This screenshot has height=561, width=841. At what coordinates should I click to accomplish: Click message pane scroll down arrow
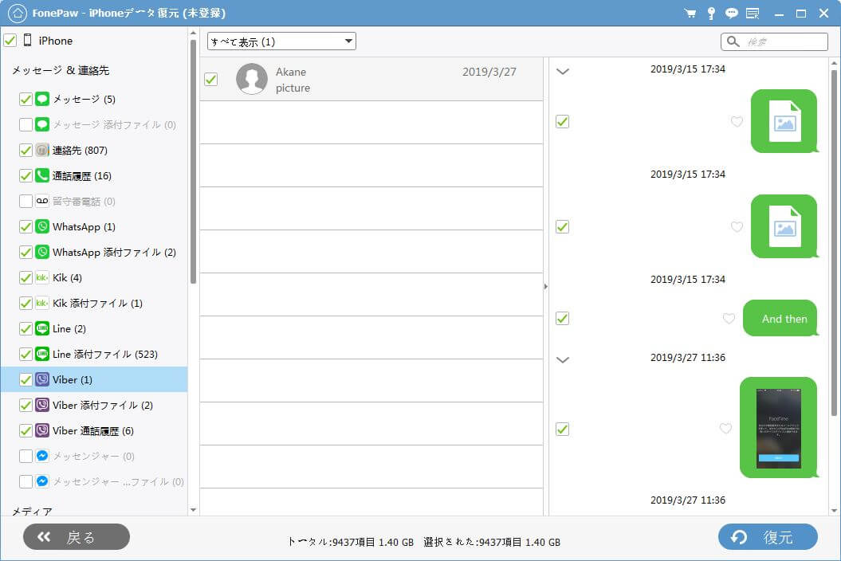pyautogui.click(x=834, y=511)
